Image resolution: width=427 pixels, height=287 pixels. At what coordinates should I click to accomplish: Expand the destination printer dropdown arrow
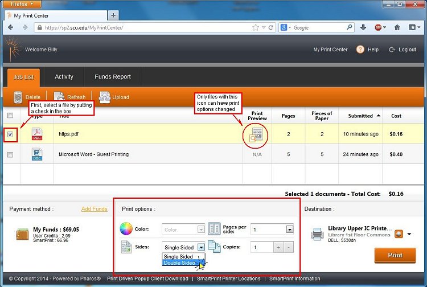pyautogui.click(x=408, y=234)
